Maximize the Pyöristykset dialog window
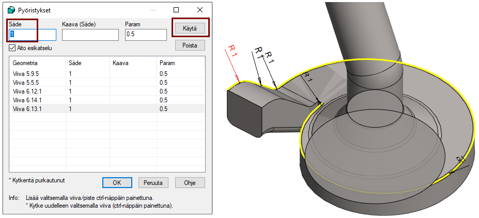Screen dimensions: 479x218 [x=176, y=10]
